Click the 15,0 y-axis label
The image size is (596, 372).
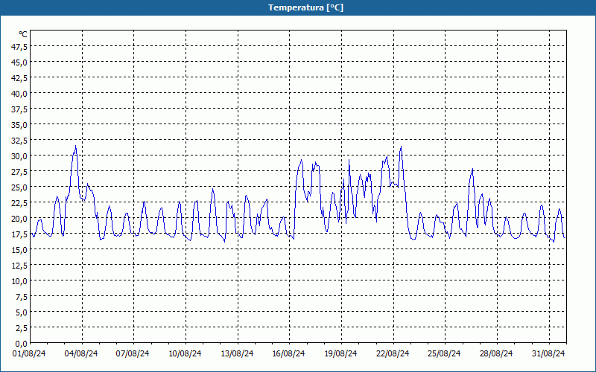click(x=20, y=250)
